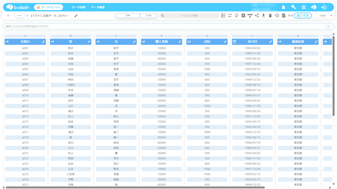Open the データ確認 menu
Screen dimensions: 337x189
[98, 7]
